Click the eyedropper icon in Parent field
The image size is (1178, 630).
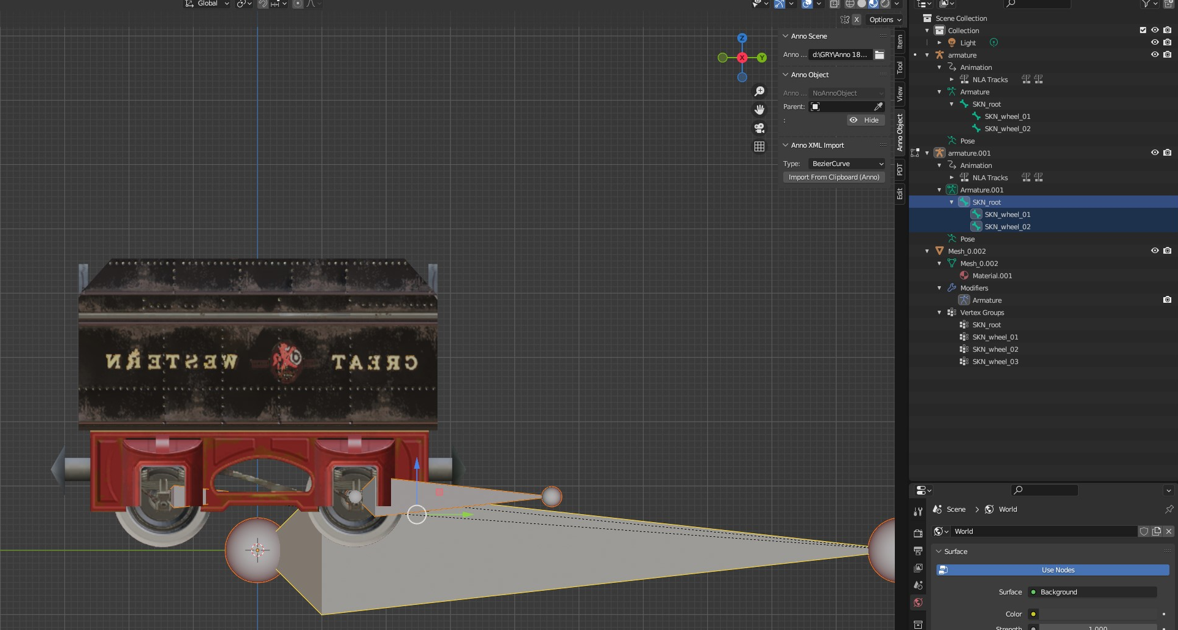(878, 107)
